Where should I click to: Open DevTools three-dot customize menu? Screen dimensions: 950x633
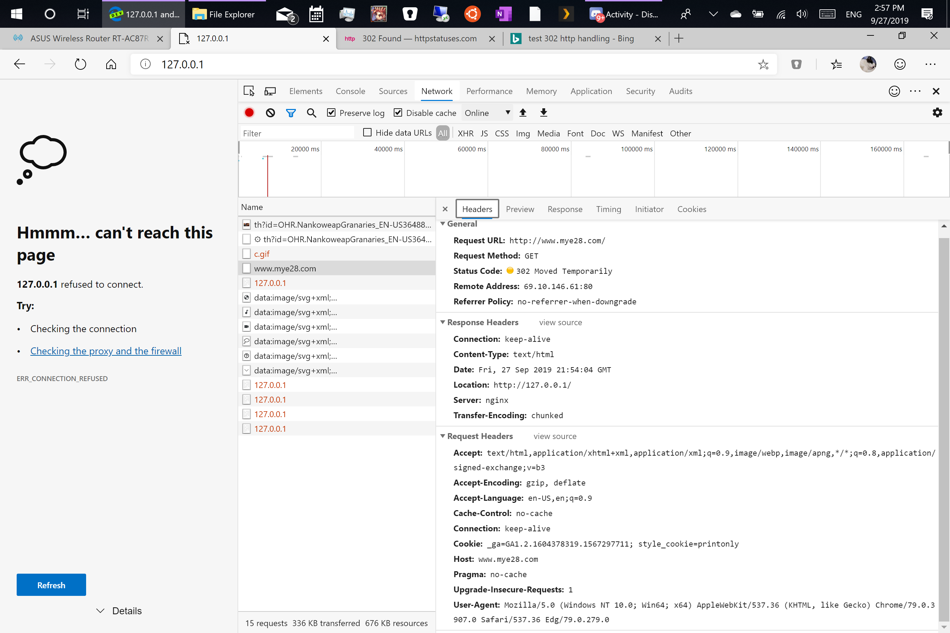click(x=915, y=91)
